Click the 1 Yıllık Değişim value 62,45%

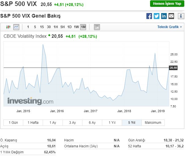coord(50,152)
